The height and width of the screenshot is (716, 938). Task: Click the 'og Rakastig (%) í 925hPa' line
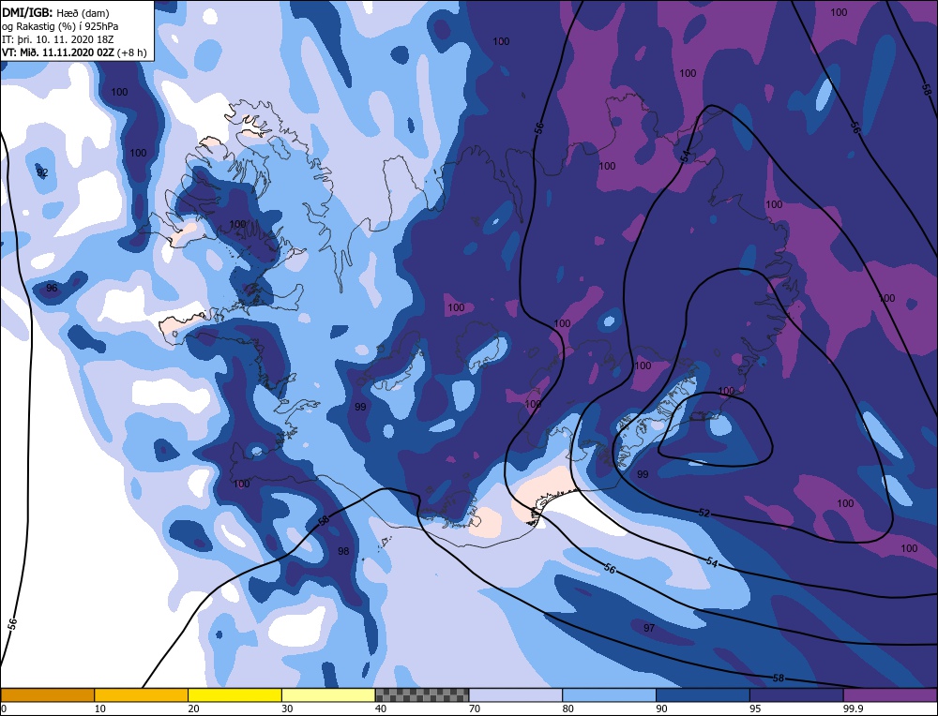(x=60, y=26)
